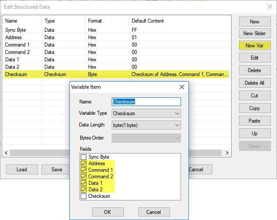Uncheck the Data 2 field checkbox
The image size is (277, 220).
[x=84, y=190]
